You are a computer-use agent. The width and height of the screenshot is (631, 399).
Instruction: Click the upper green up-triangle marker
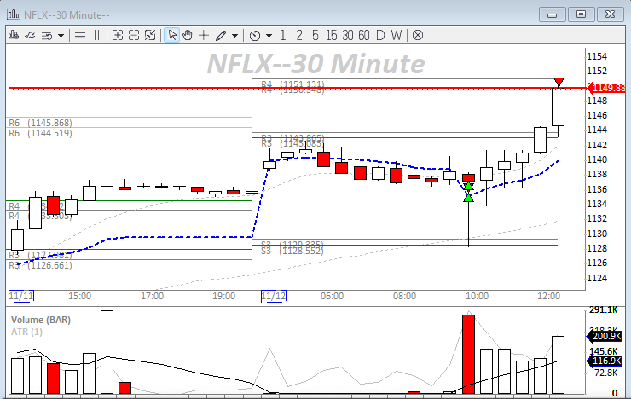(x=468, y=186)
